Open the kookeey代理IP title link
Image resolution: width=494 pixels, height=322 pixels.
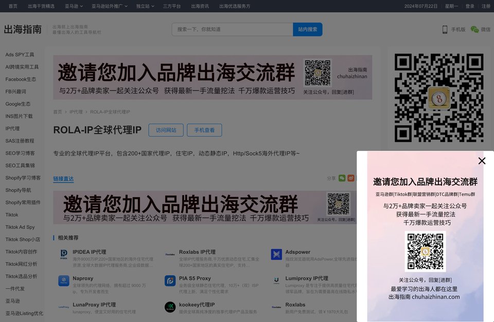197,305
